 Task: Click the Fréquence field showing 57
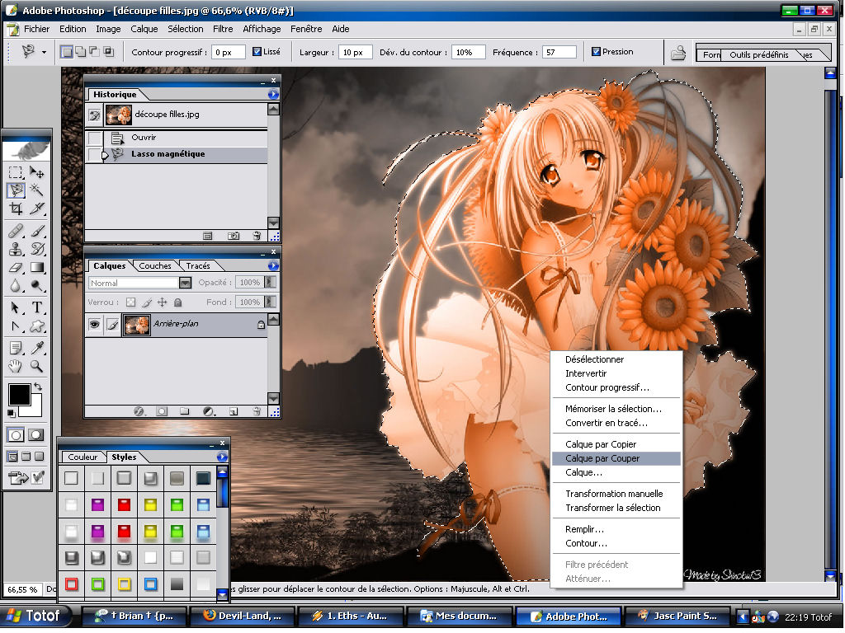559,52
